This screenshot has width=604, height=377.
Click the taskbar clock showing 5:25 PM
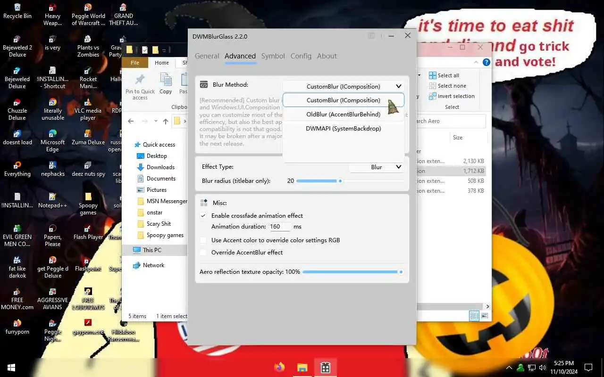tap(563, 367)
